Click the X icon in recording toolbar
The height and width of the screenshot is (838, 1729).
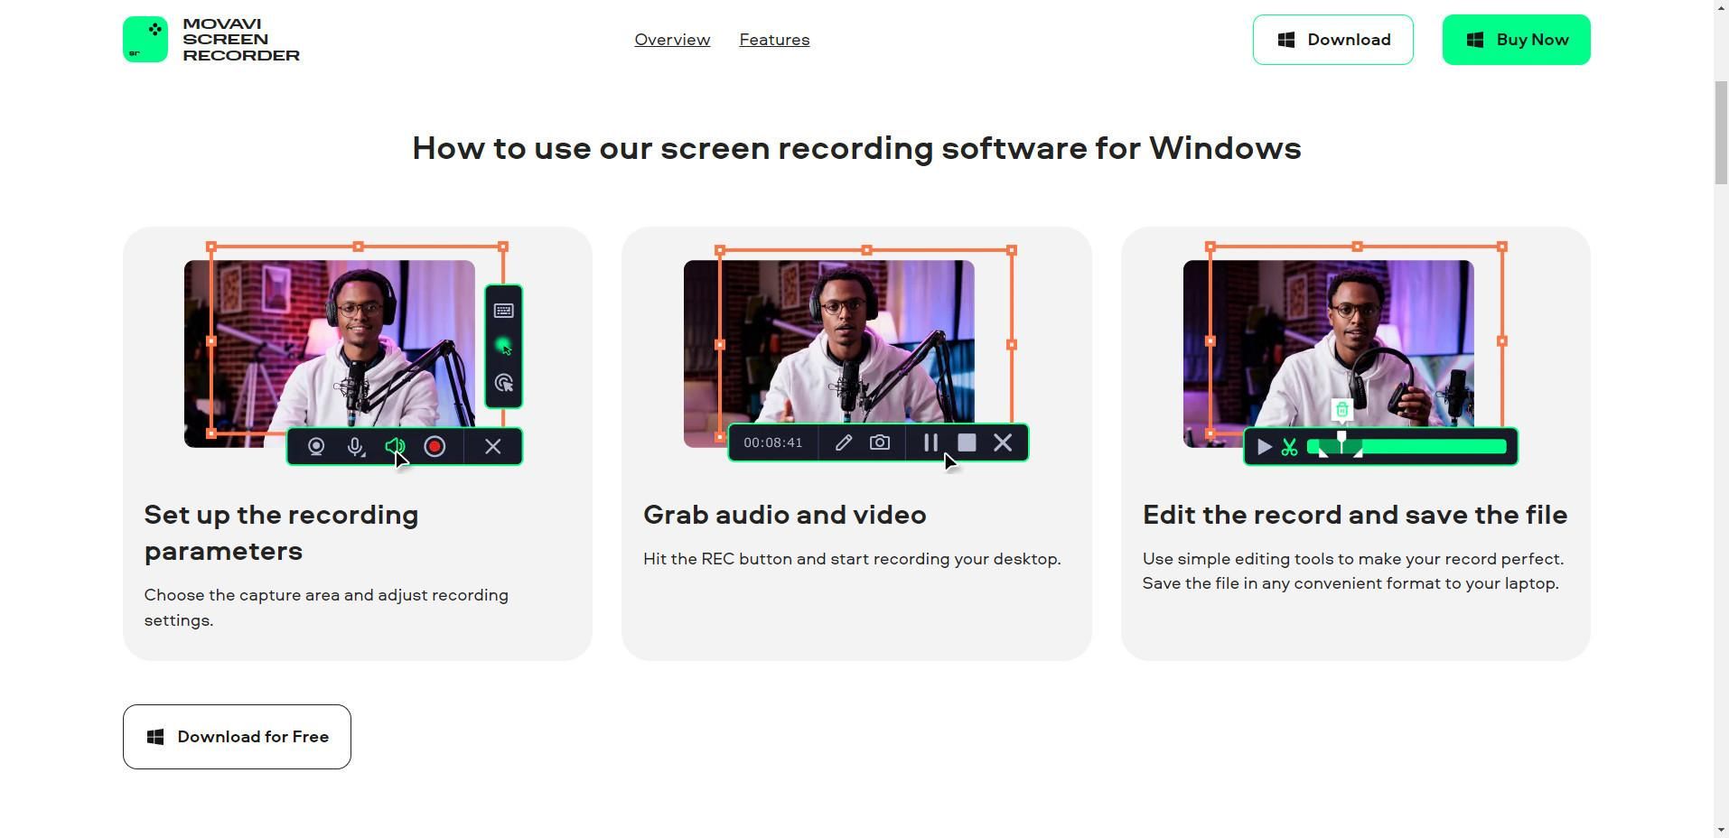coord(1003,442)
